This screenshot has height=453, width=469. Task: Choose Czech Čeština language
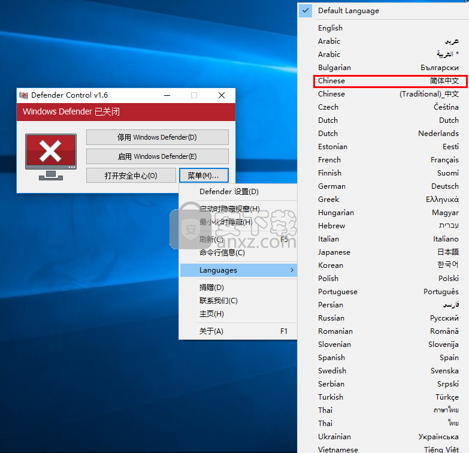[x=384, y=107]
